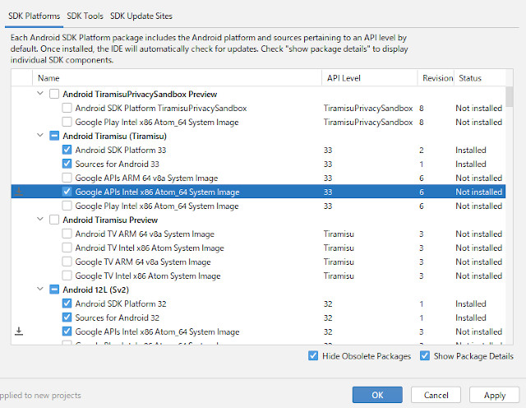Check Android SDK Platform TiramisuPrivacySandbox
The image size is (526, 408).
point(67,108)
